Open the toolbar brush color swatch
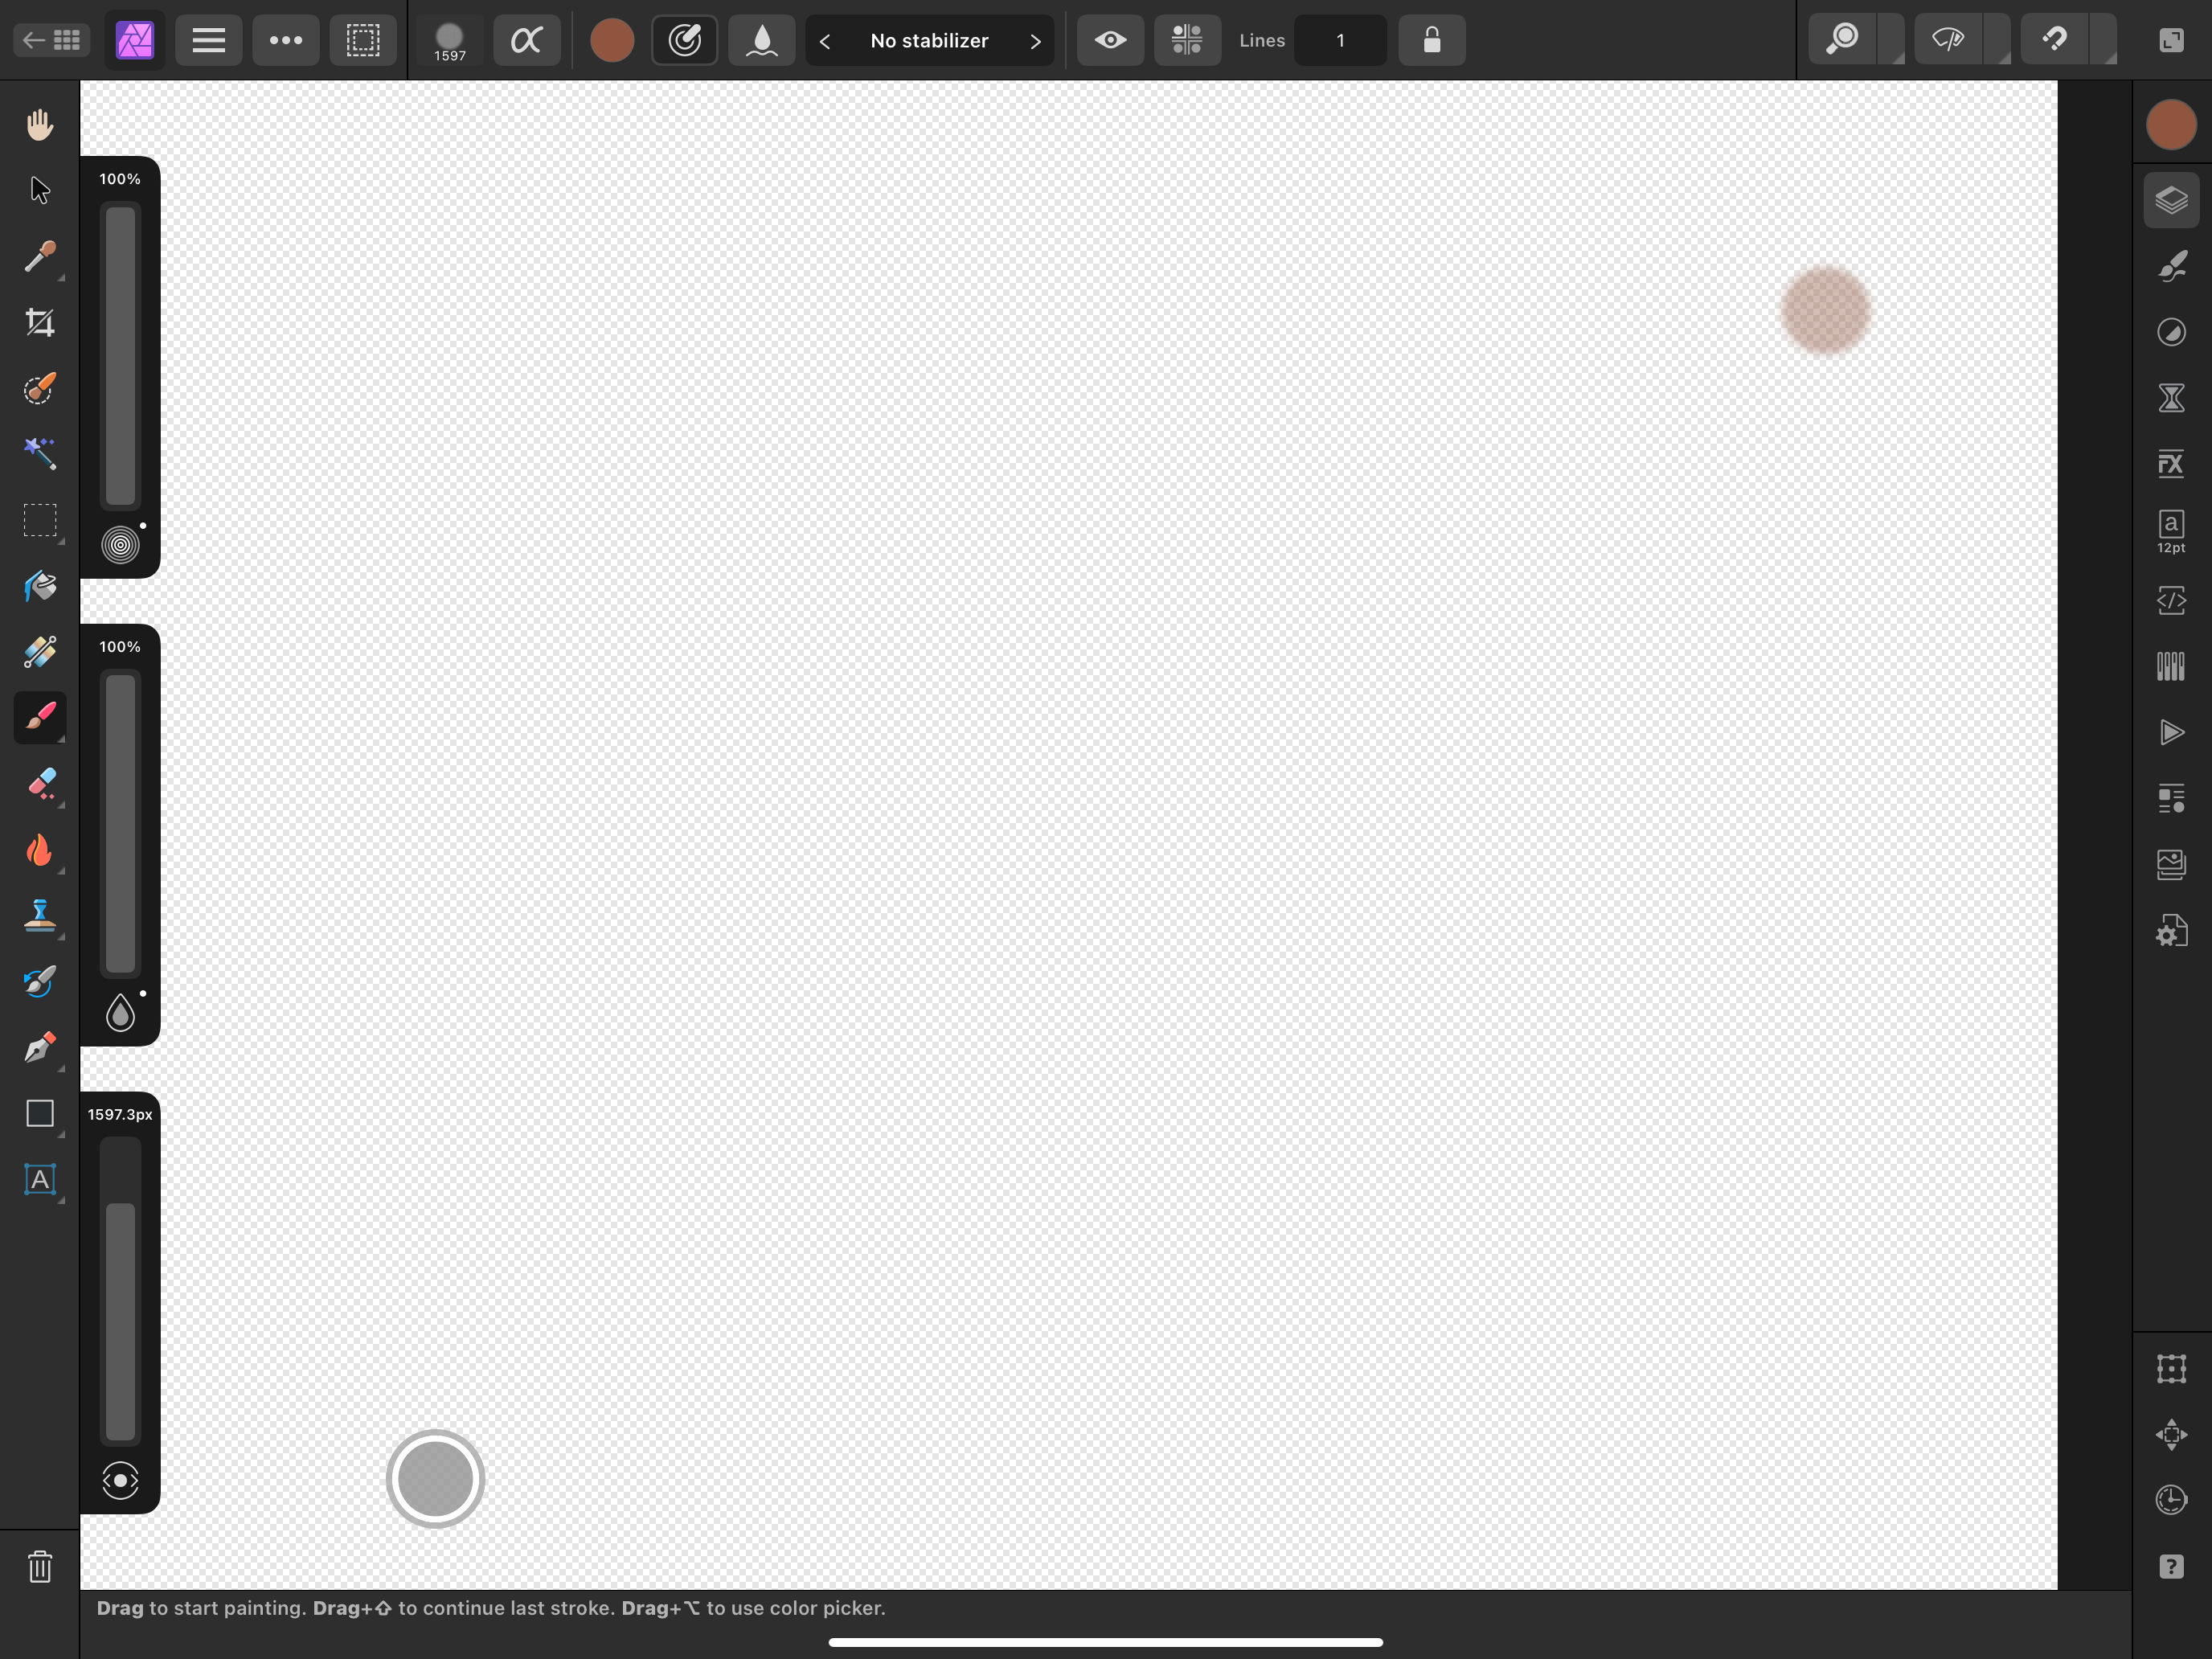The width and height of the screenshot is (2212, 1659). 612,40
